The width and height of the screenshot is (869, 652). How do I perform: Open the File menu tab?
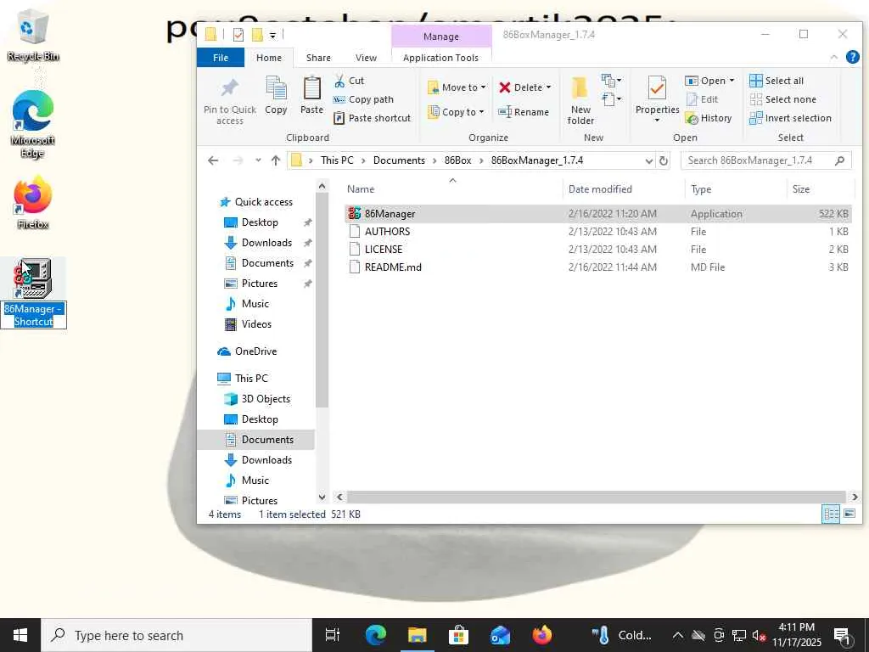221,58
